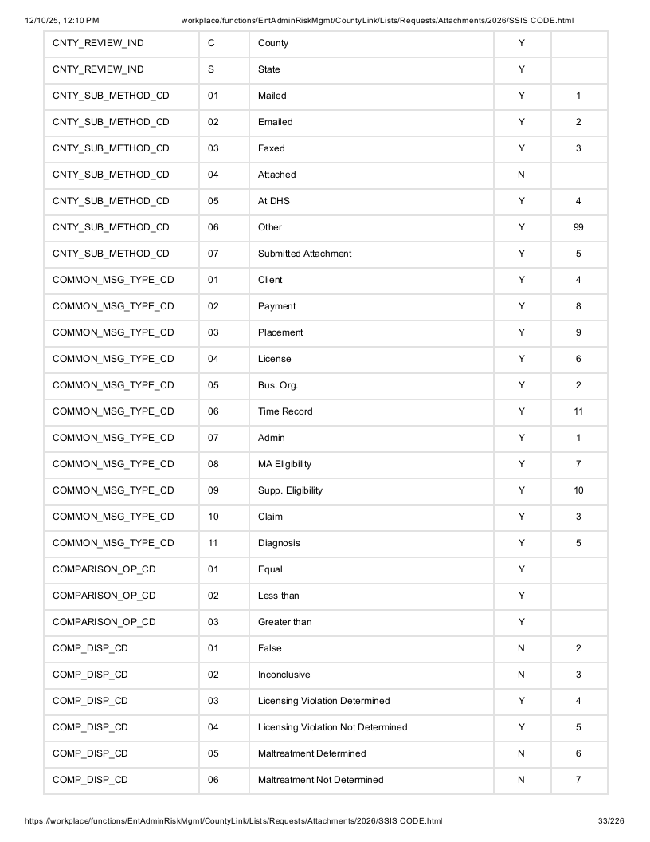Image resolution: width=650 pixels, height=842 pixels.
Task: Click the date and time stamp in header
Action: click(61, 21)
